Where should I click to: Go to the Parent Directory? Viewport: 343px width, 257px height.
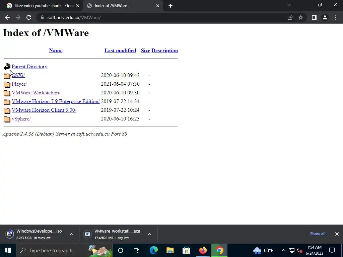pyautogui.click(x=29, y=67)
